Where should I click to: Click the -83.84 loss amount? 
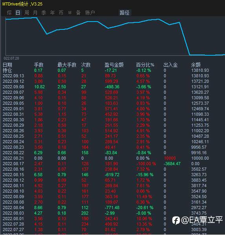click(x=111, y=153)
